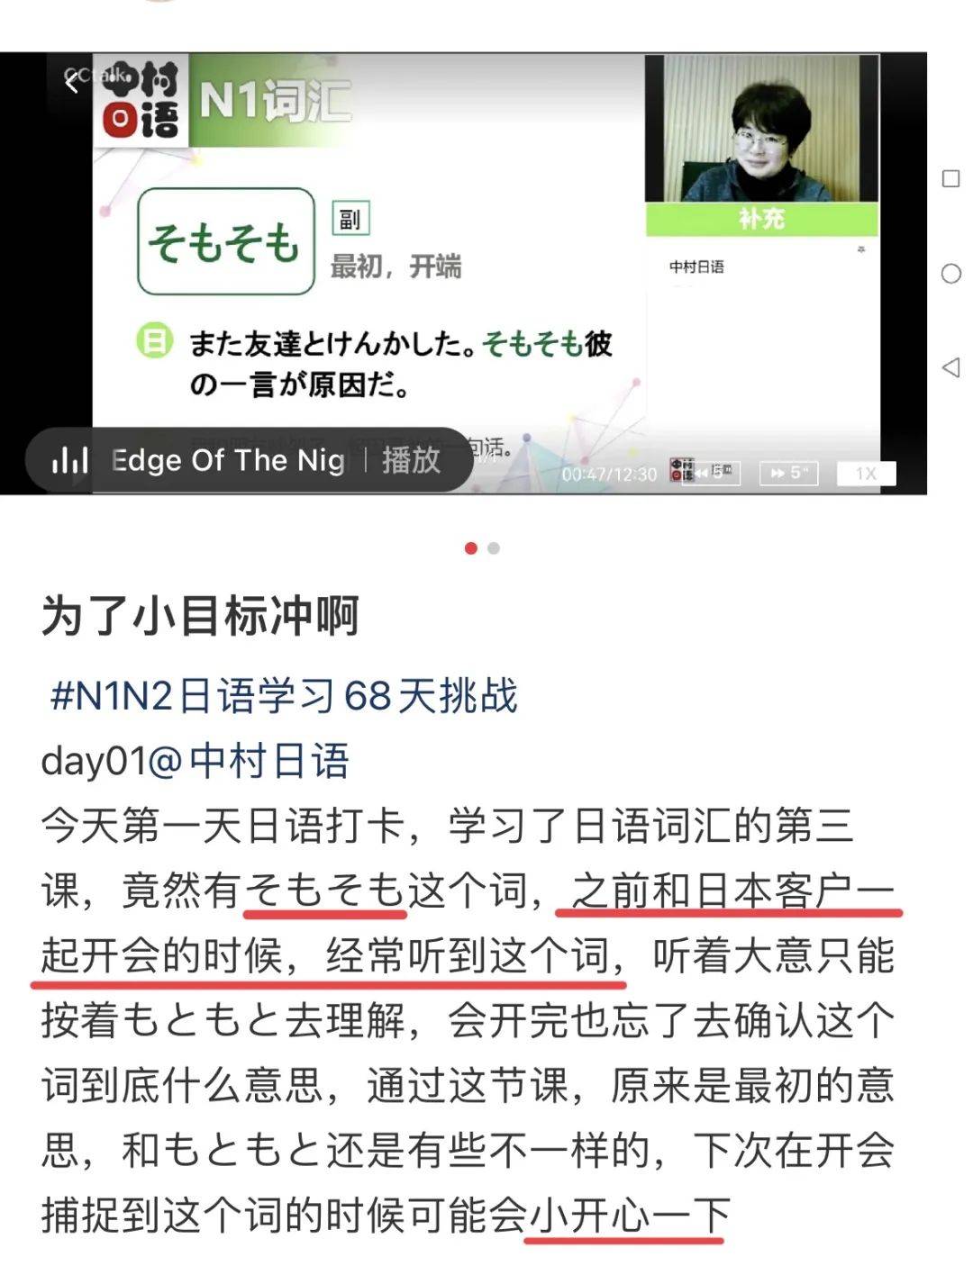Open the #N1N2日语学习68天挑战 hashtag
The height and width of the screenshot is (1284, 973).
284,696
